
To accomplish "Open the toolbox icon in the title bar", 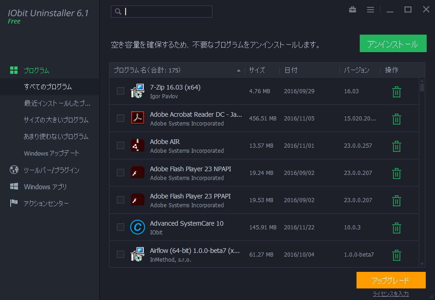I will tap(352, 9).
